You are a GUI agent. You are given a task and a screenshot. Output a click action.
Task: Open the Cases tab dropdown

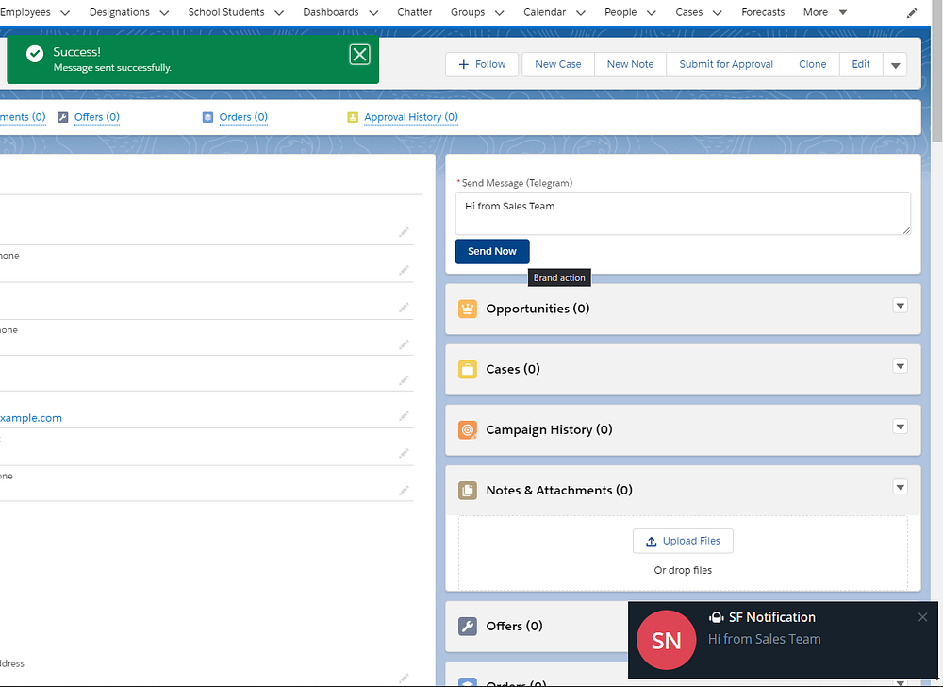click(x=717, y=12)
